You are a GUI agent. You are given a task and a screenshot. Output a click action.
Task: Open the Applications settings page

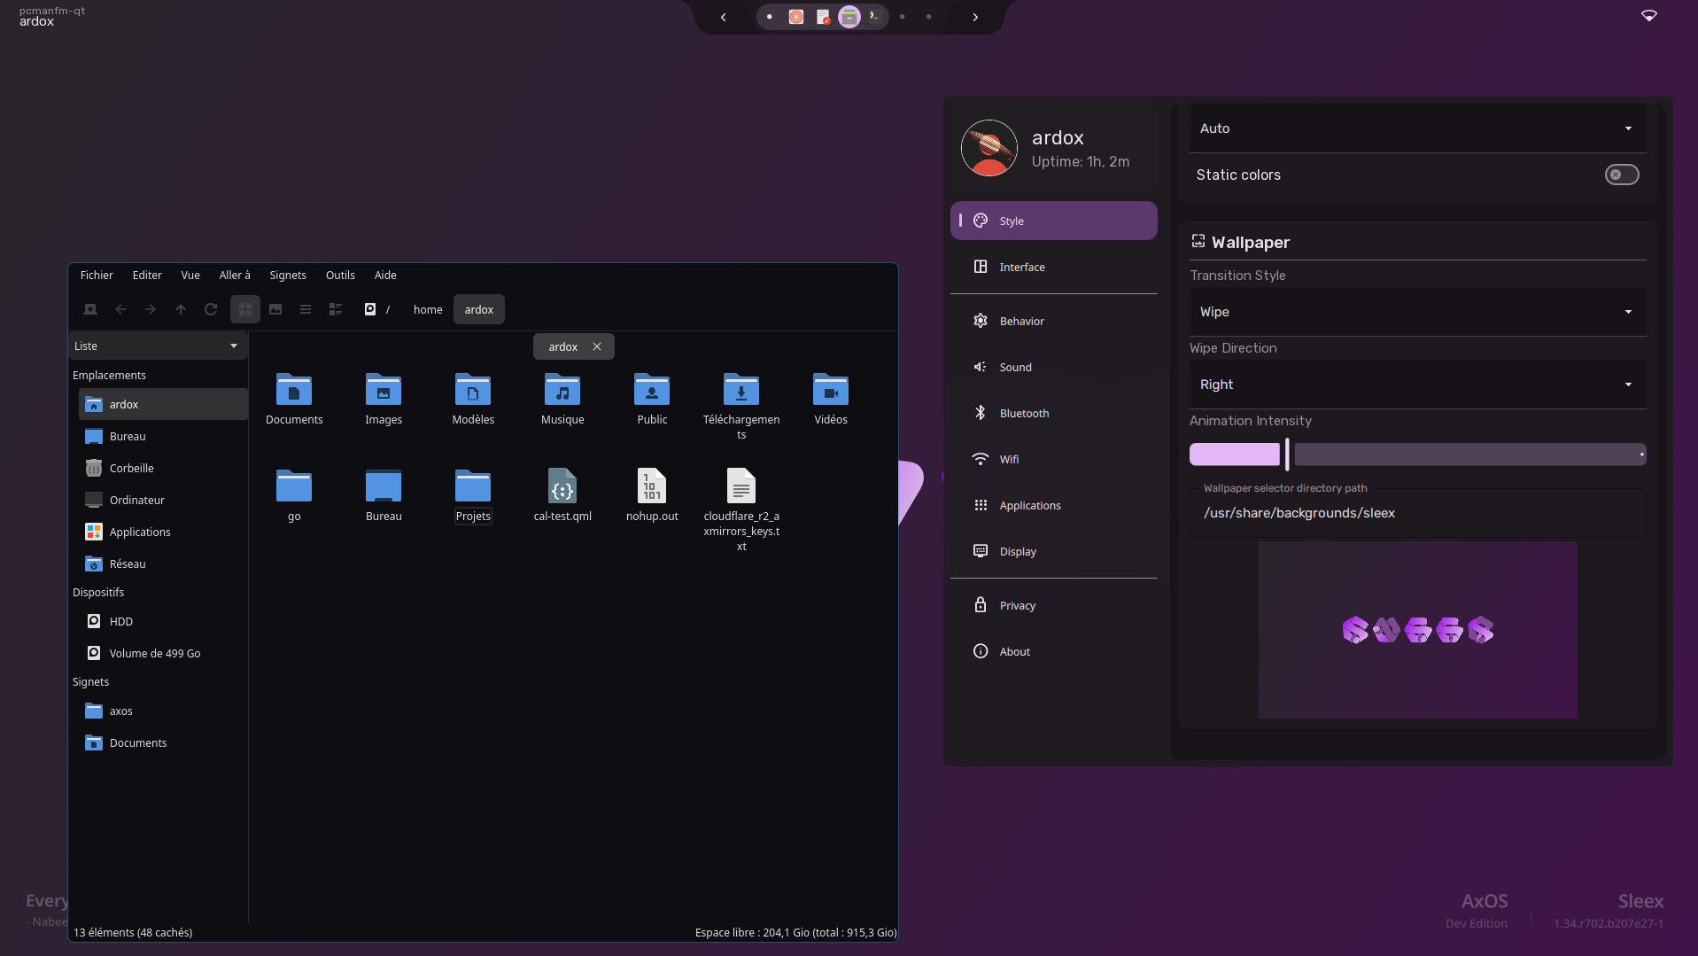1054,505
